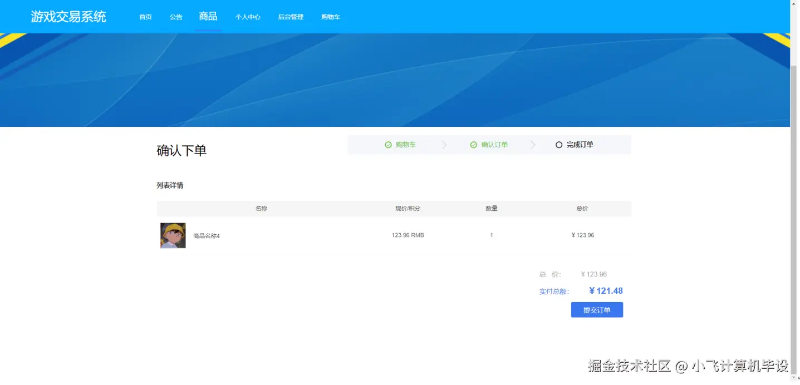Select the 商品 navigation tab
Viewport: 800px width, 385px height.
(208, 16)
